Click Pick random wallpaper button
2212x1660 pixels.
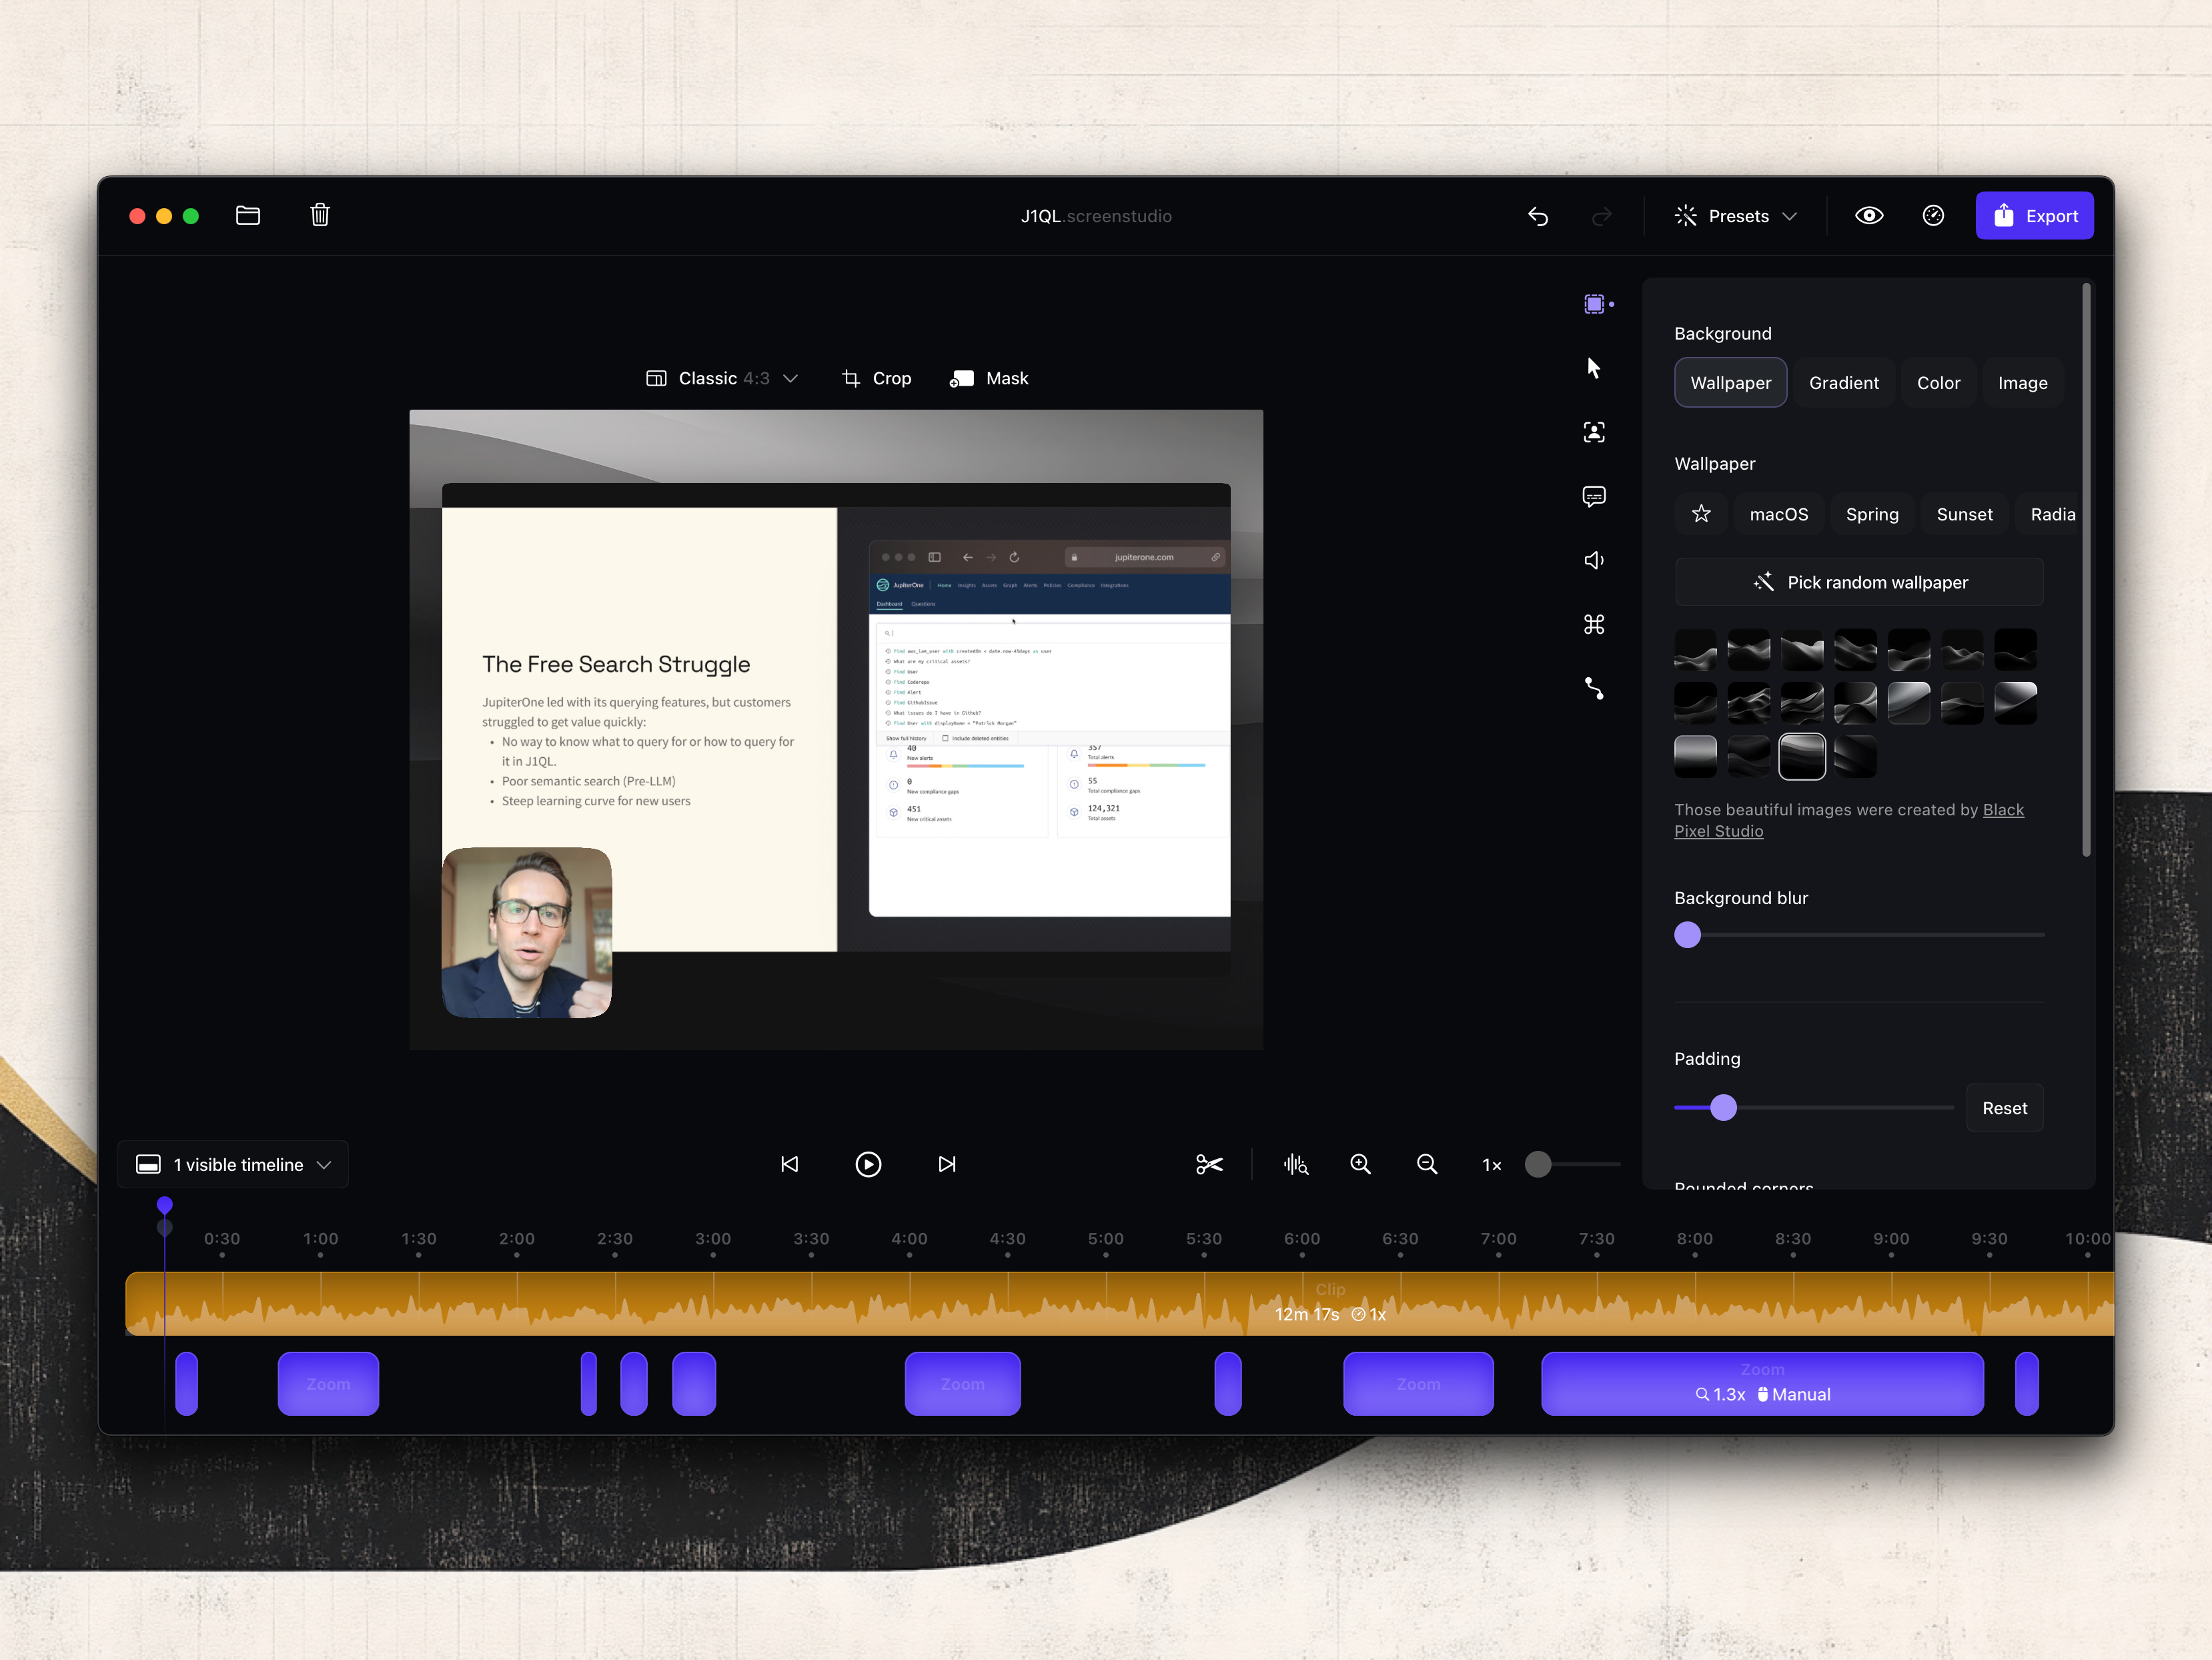(1859, 582)
